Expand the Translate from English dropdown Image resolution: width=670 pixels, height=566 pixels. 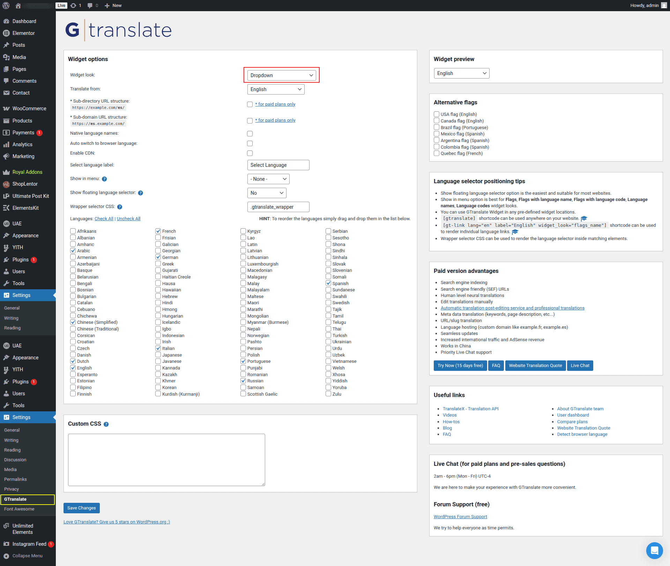point(276,89)
